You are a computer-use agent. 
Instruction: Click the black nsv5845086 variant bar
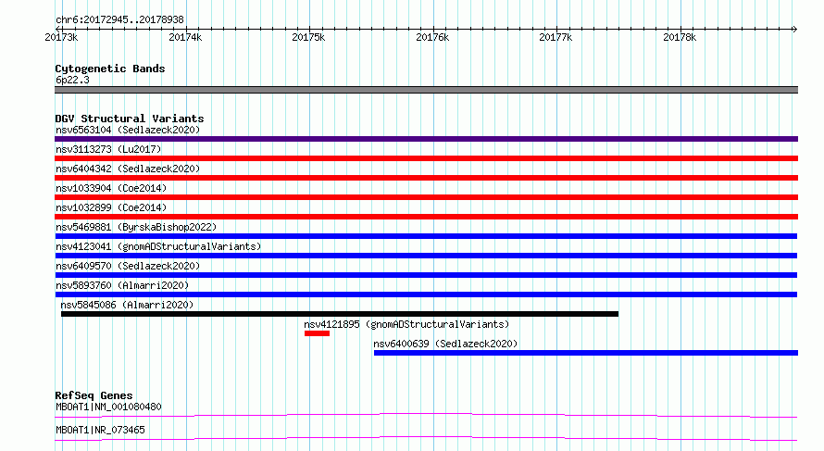click(x=340, y=314)
